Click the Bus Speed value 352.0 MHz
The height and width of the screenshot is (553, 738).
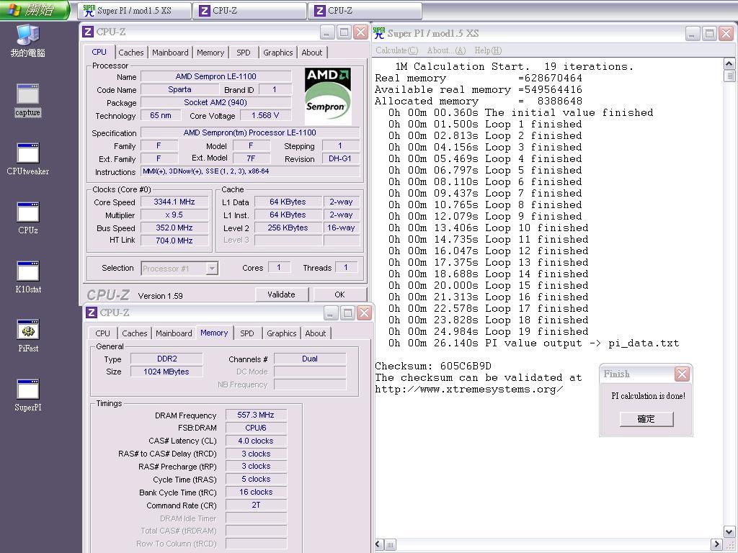174,228
